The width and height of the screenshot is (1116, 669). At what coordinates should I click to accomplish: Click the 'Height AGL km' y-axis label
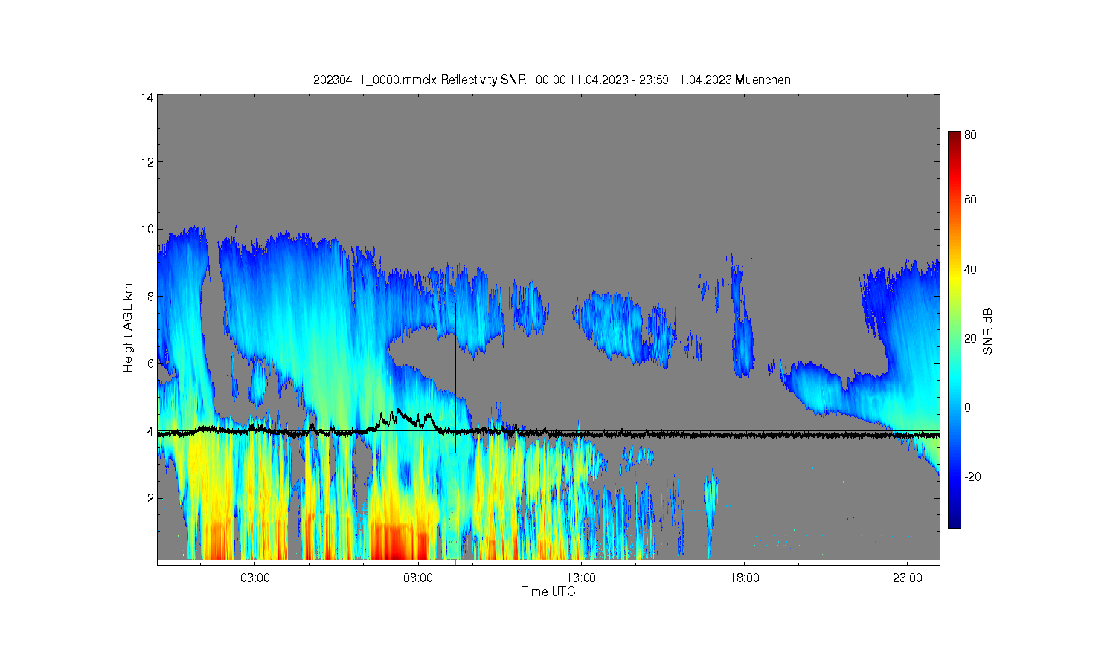pos(128,327)
